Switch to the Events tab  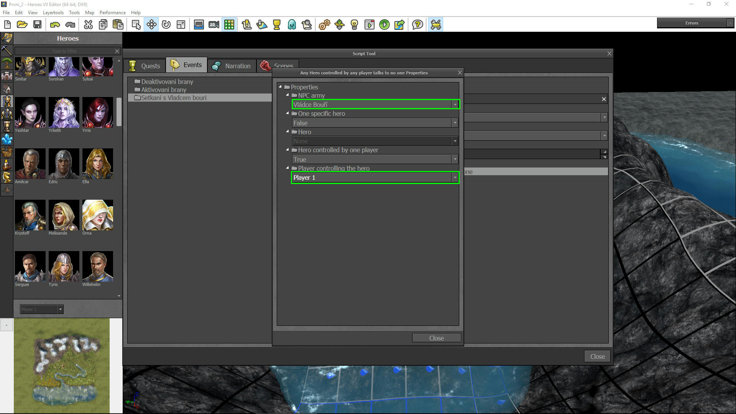pyautogui.click(x=186, y=65)
